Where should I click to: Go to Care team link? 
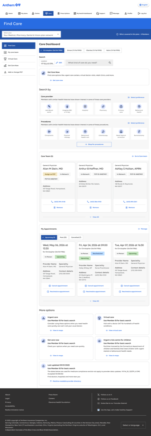point(139,156)
